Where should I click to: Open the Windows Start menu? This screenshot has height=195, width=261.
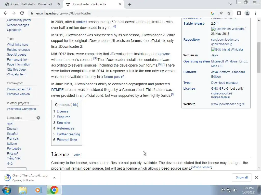click(x=7, y=190)
